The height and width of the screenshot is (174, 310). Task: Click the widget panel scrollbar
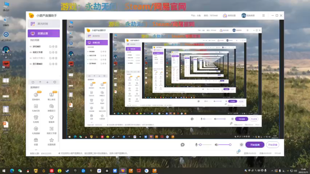point(59,116)
